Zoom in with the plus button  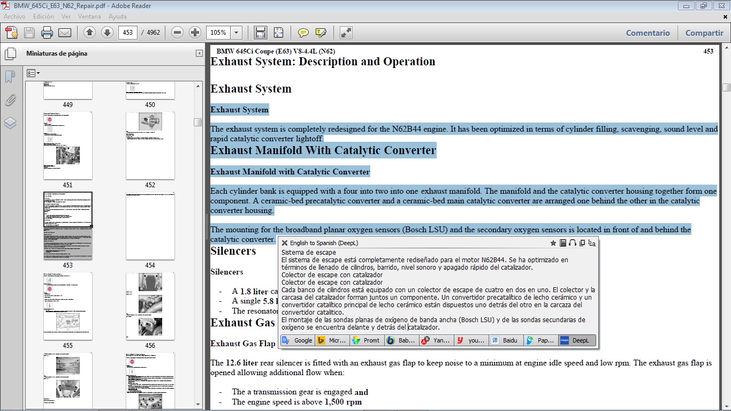(x=195, y=33)
